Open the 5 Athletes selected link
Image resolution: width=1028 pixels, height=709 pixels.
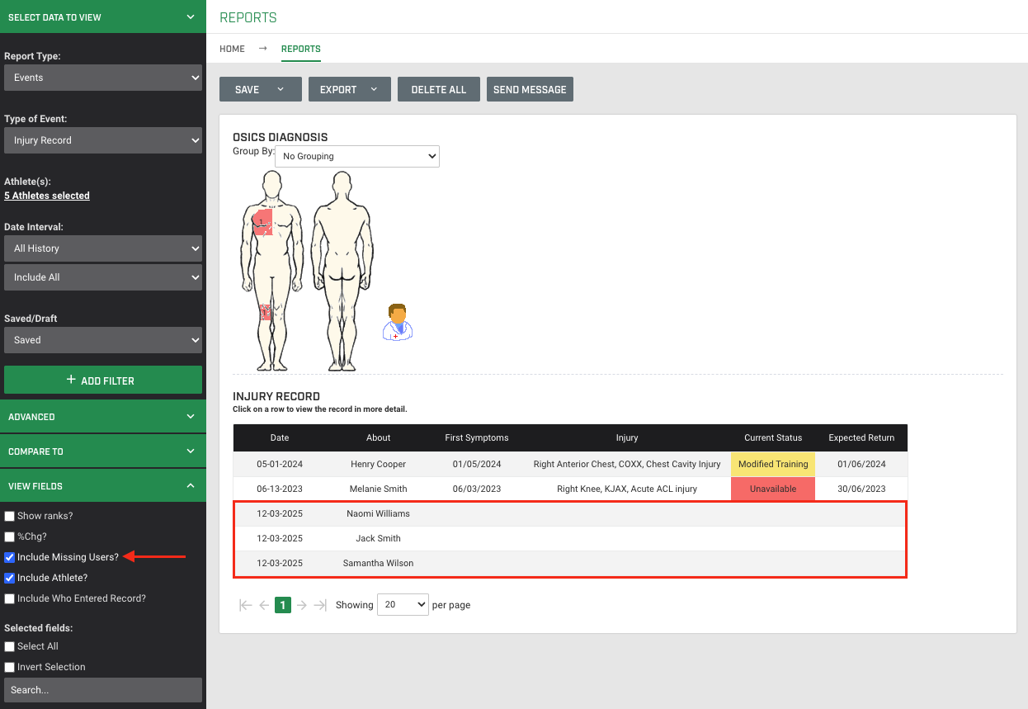coord(47,195)
